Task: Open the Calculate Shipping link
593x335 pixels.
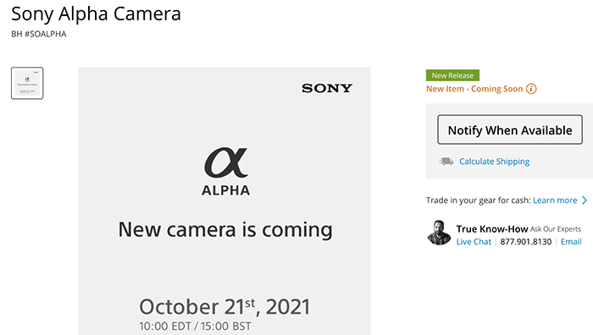Action: (494, 162)
